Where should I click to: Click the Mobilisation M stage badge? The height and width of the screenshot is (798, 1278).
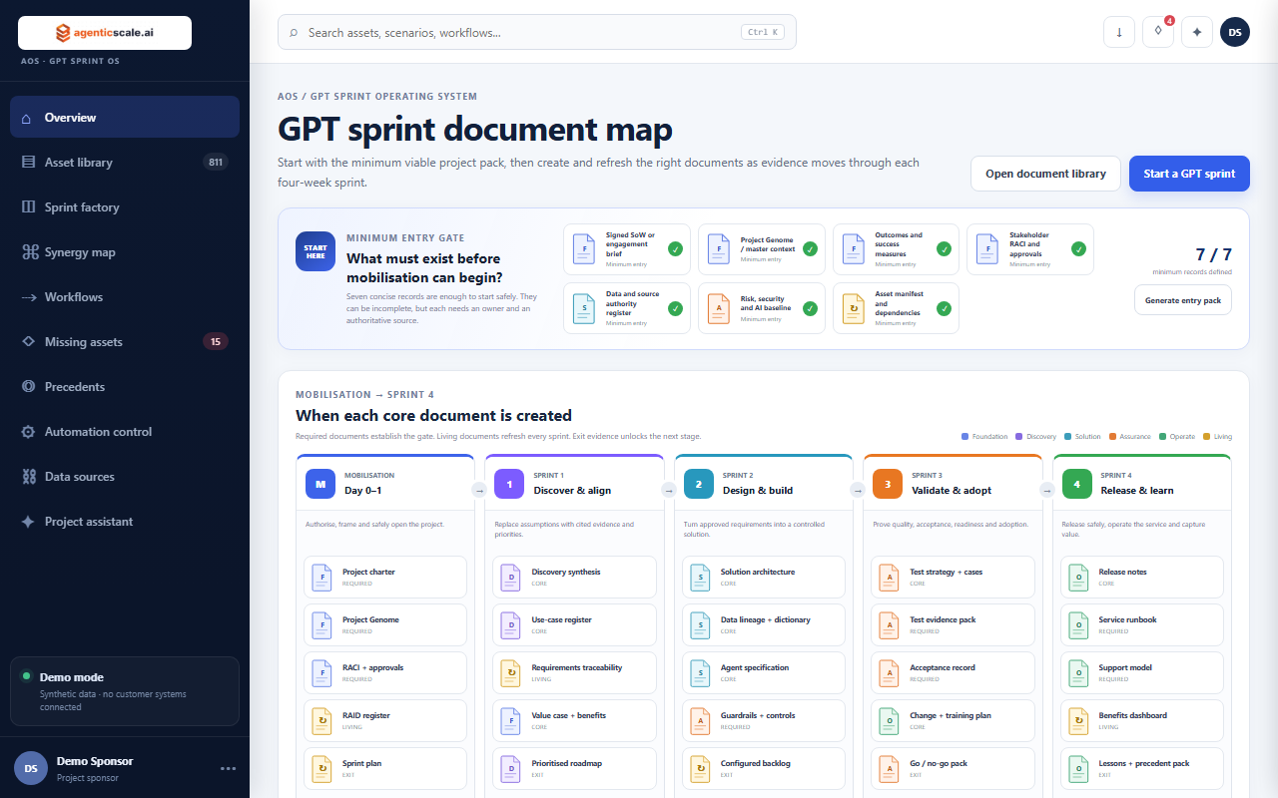320,484
